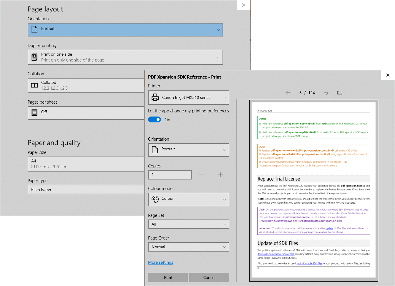
Task: Click the duplex booklet icon in Print on one side
Action: click(35, 57)
